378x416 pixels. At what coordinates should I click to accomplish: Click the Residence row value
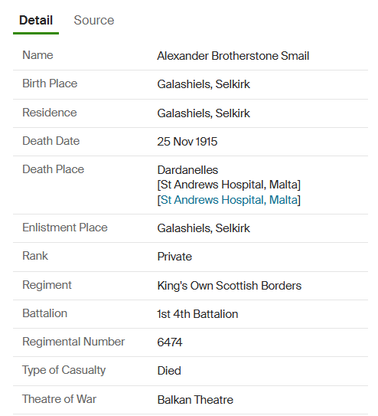(x=204, y=113)
